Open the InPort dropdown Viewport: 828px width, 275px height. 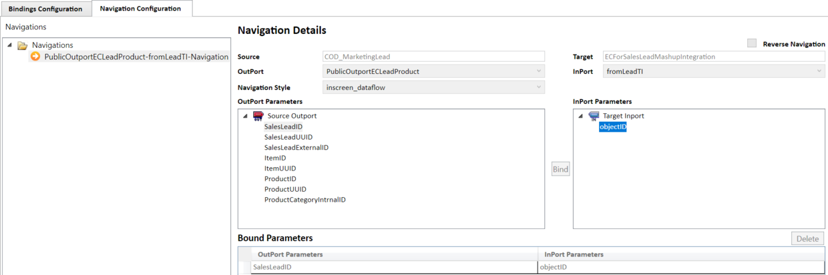click(819, 71)
